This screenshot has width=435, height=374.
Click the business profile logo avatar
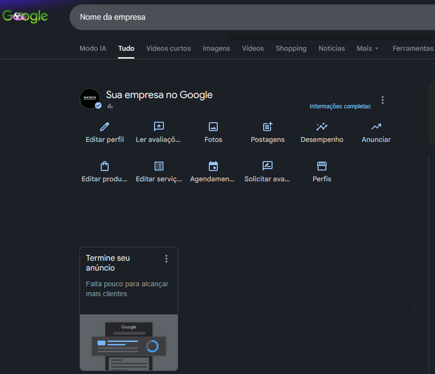pos(90,99)
